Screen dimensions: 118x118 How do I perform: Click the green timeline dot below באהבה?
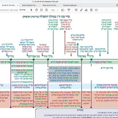point(81,59)
